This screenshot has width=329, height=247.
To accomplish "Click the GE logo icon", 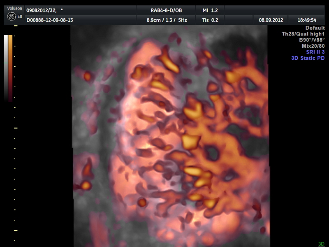I will pos(12,16).
